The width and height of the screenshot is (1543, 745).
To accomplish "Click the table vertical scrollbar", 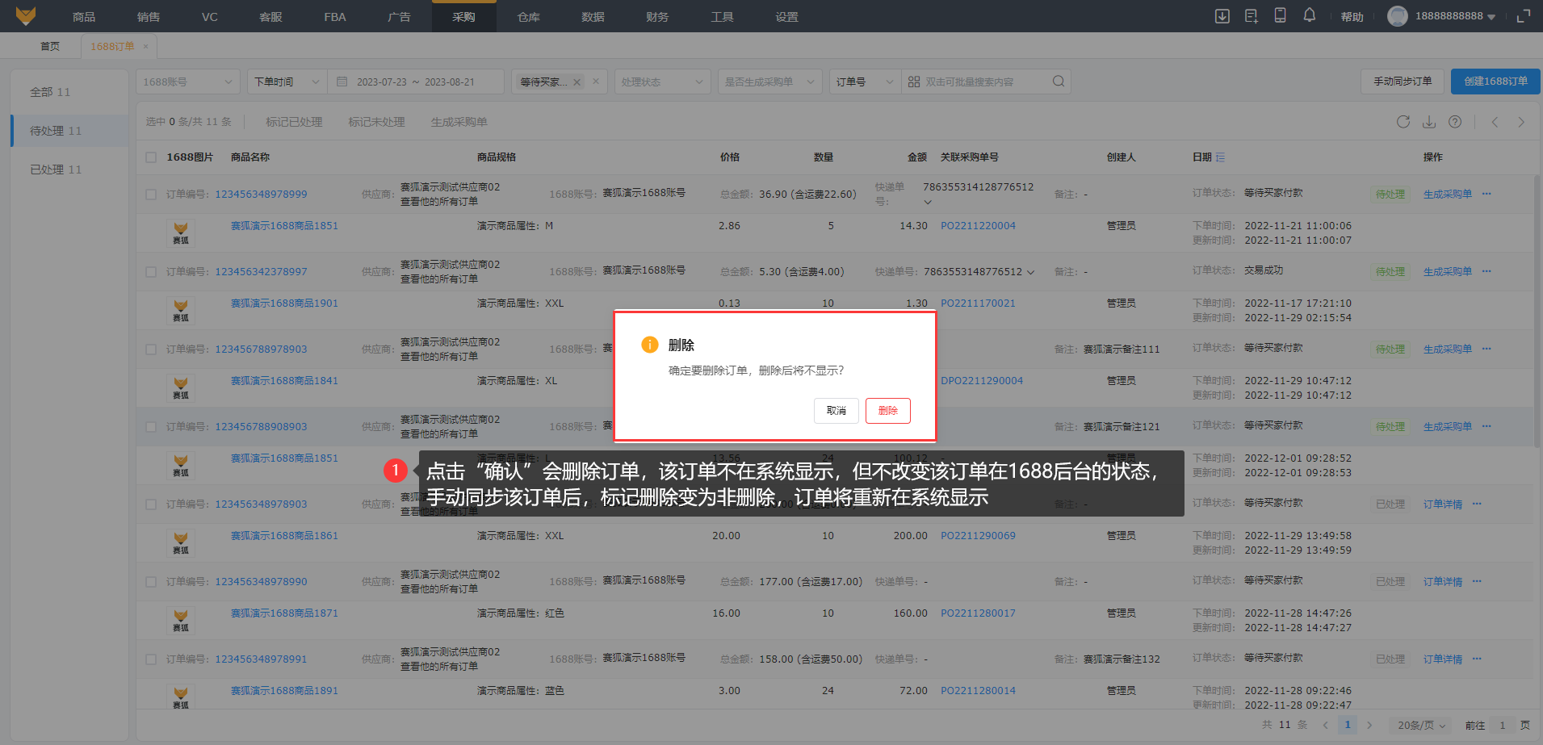I will pos(1537,311).
